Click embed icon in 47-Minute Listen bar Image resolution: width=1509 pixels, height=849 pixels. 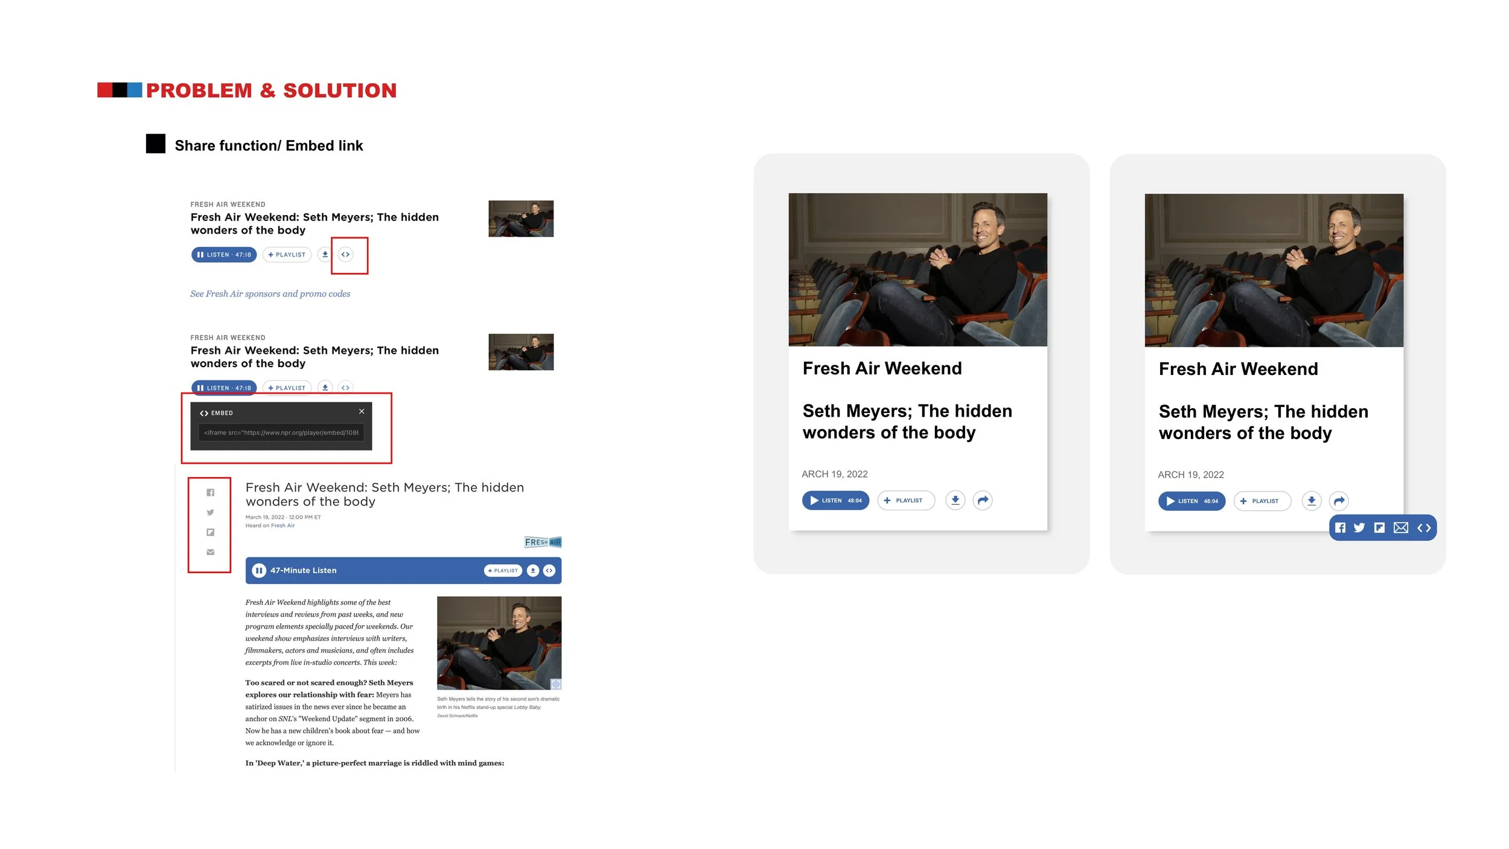(x=549, y=571)
